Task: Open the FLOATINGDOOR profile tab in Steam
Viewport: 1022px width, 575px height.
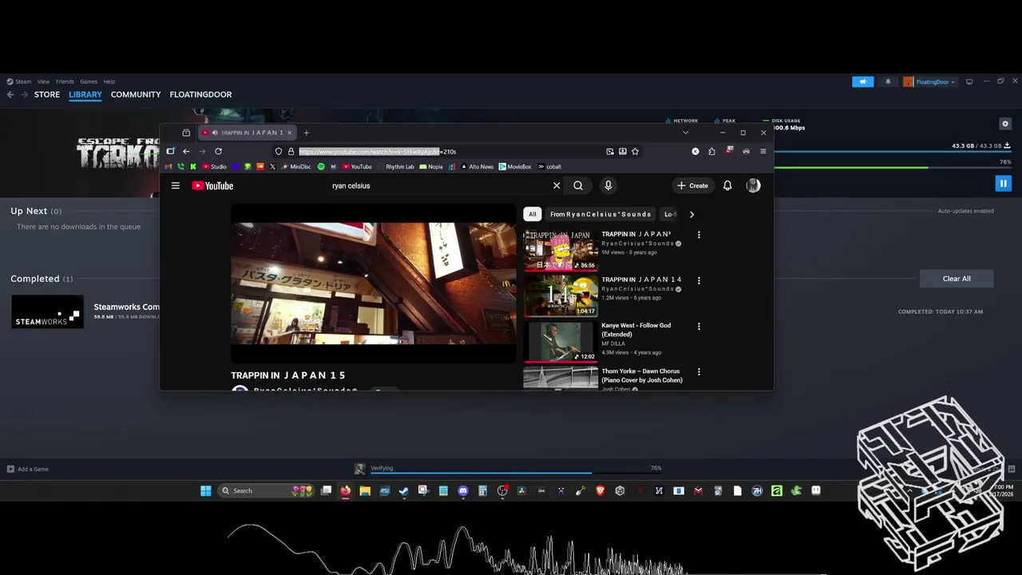Action: pos(200,94)
